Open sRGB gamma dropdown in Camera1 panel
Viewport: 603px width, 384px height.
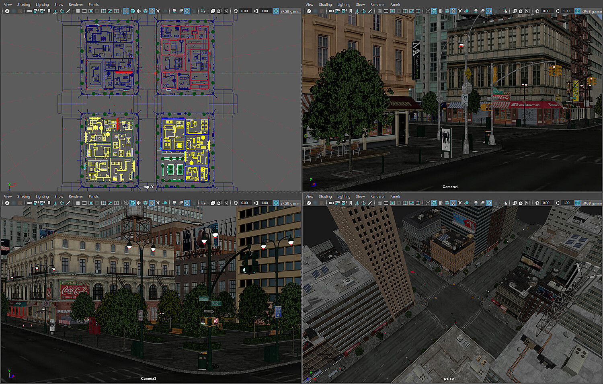point(592,11)
